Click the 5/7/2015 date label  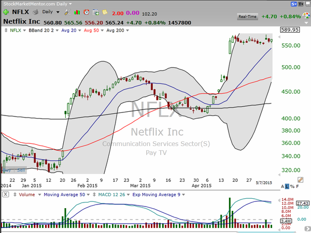(x=264, y=183)
